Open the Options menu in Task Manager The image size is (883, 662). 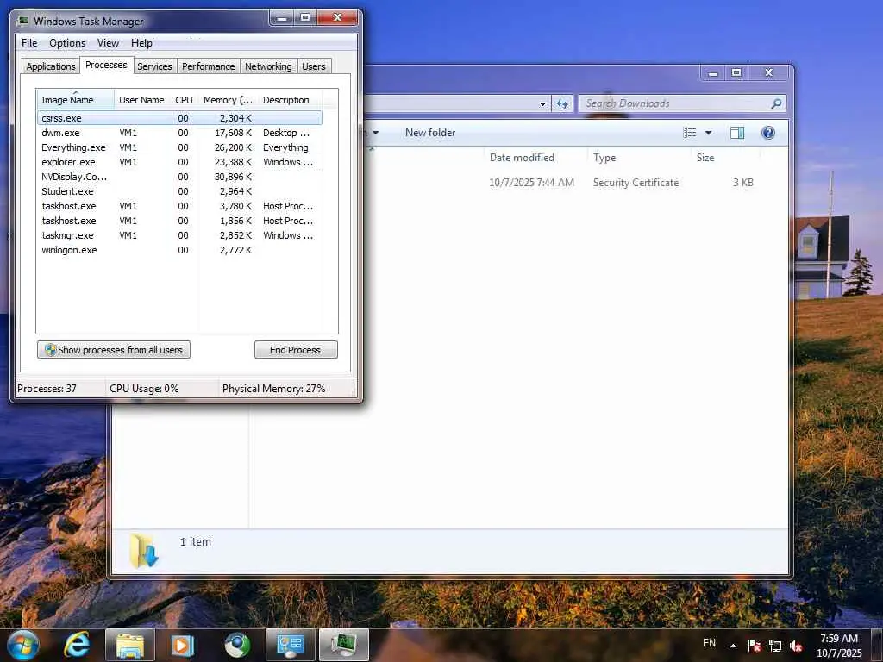(67, 43)
